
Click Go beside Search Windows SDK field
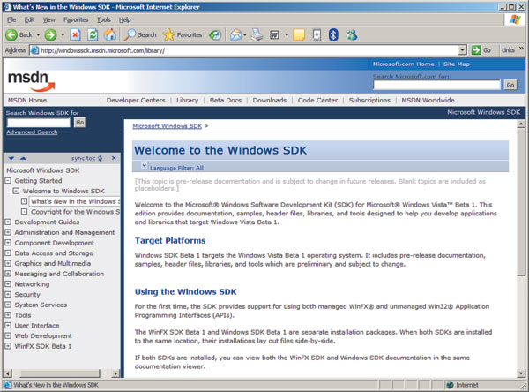click(x=79, y=123)
